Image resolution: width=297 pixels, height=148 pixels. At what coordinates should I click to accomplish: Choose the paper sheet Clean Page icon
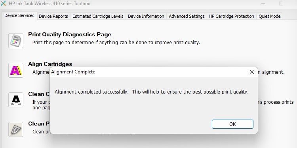pyautogui.click(x=16, y=129)
